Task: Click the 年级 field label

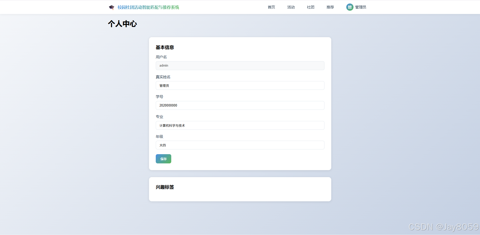Action: 159,137
